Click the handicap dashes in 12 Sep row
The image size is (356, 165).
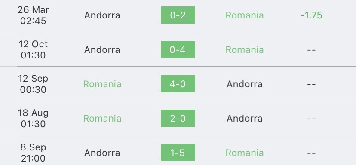[x=311, y=84]
